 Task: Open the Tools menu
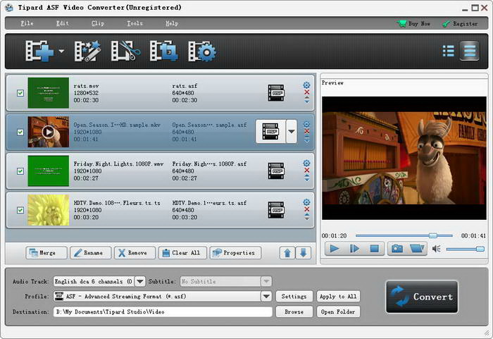135,23
